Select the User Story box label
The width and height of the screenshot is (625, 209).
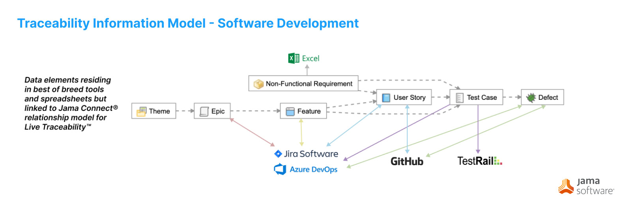pyautogui.click(x=409, y=97)
